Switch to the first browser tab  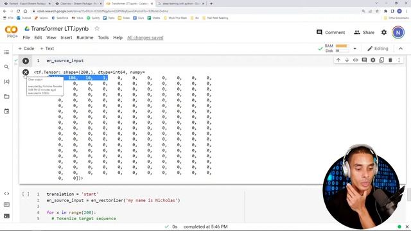tap(26, 4)
